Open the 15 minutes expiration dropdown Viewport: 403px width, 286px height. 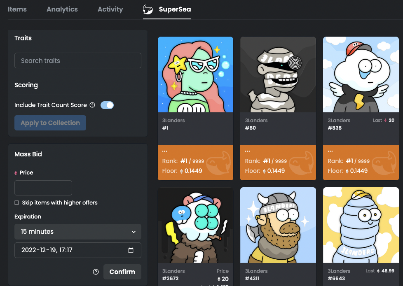[x=78, y=232]
